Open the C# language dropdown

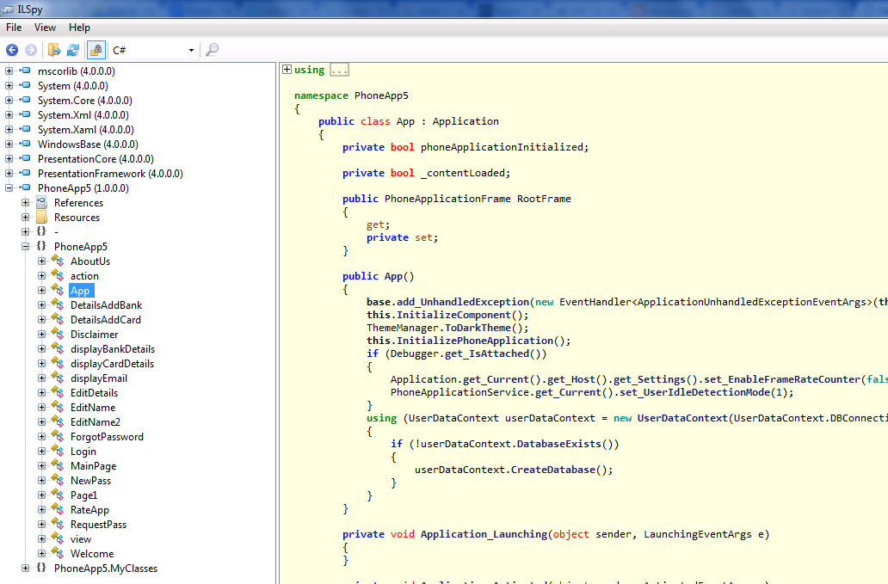tap(153, 51)
